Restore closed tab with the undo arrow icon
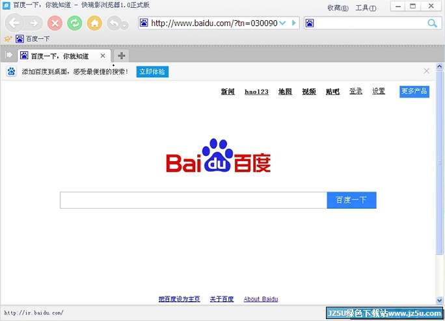The height and width of the screenshot is (321, 445). 114,23
